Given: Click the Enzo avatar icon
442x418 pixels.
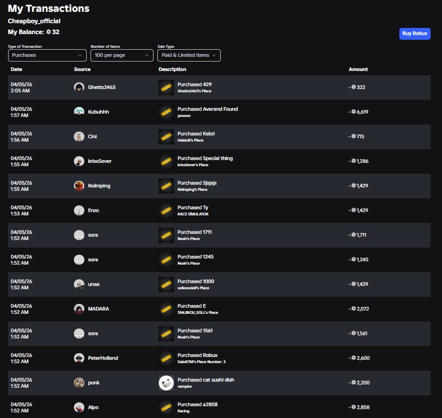Looking at the screenshot, I should [79, 210].
